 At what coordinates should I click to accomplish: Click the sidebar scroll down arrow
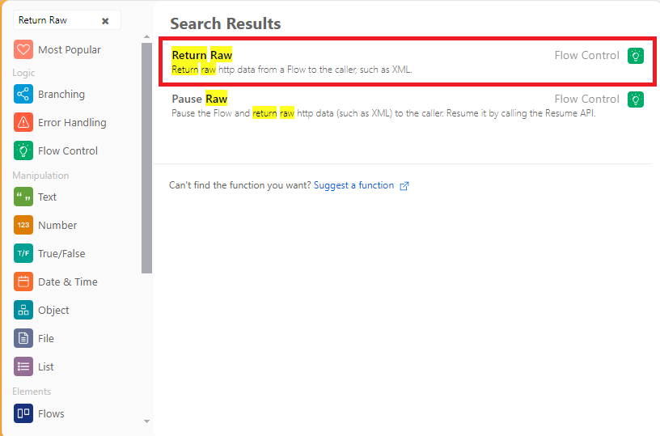coord(146,421)
